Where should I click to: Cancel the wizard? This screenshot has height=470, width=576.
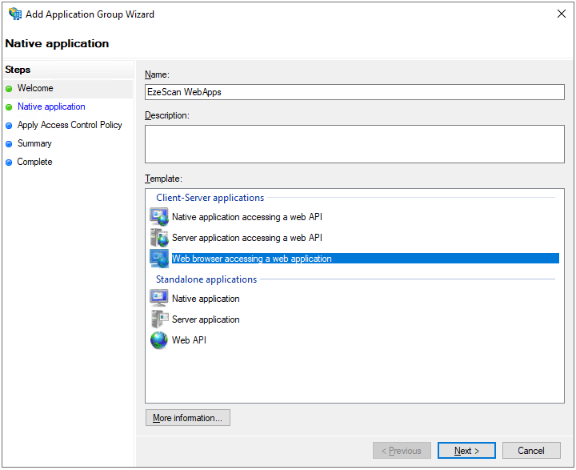click(531, 451)
